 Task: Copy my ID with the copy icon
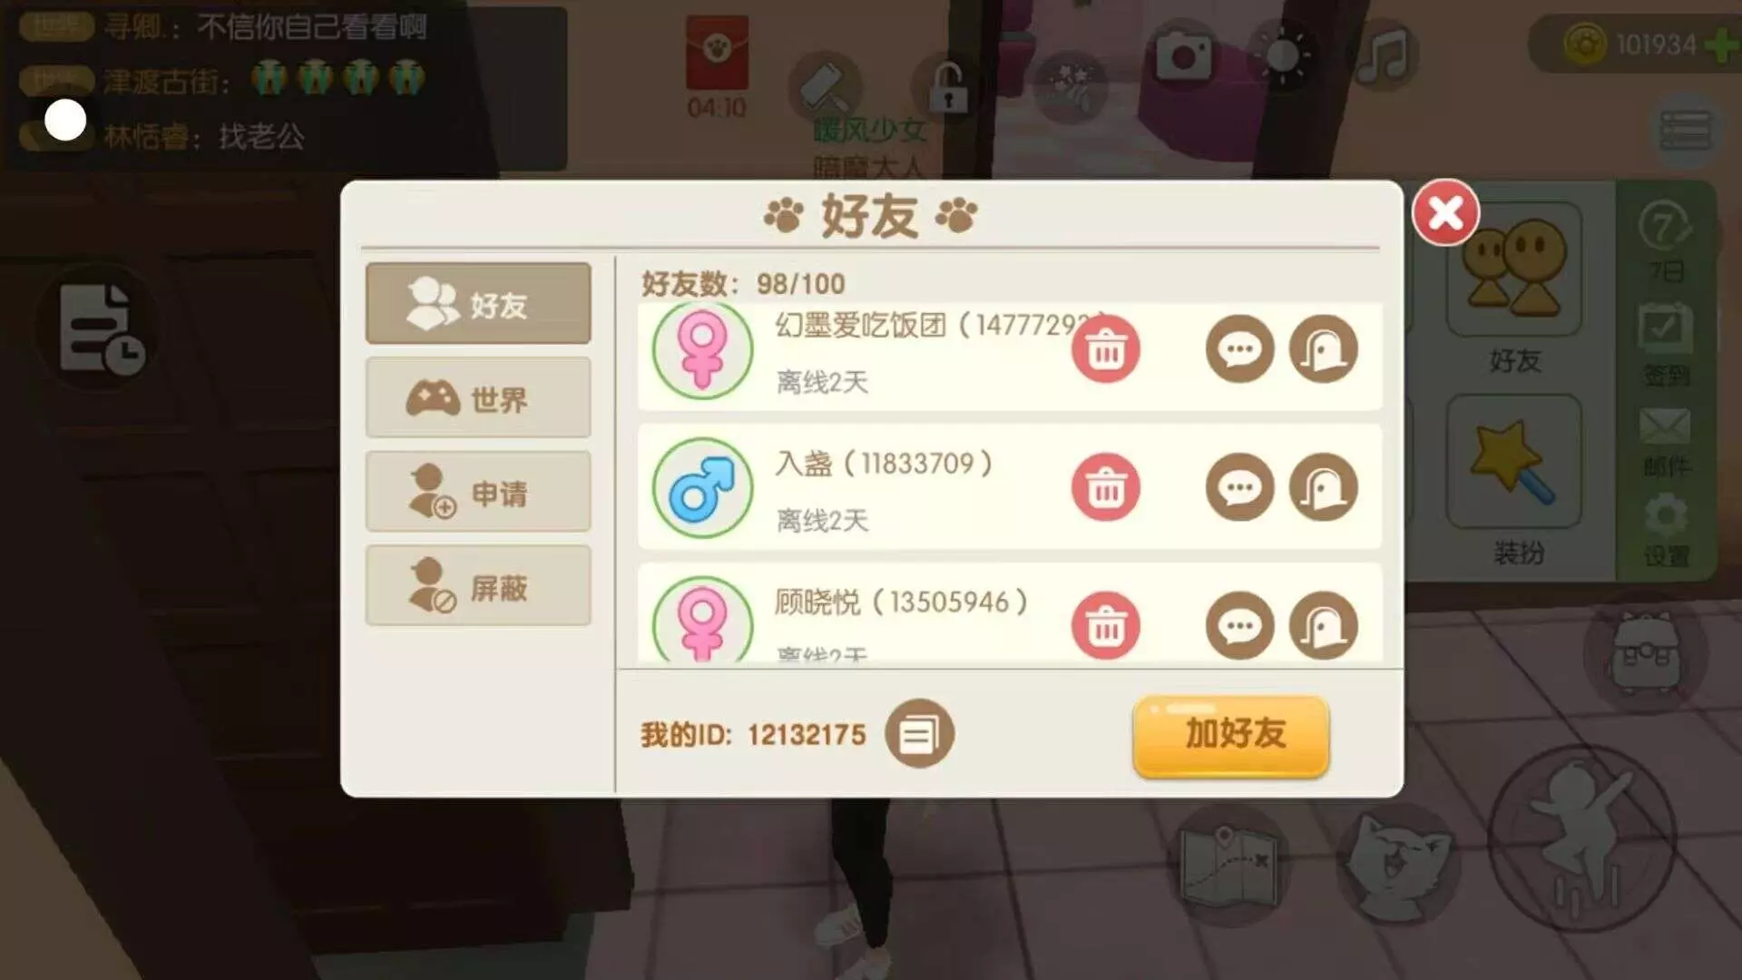(919, 733)
